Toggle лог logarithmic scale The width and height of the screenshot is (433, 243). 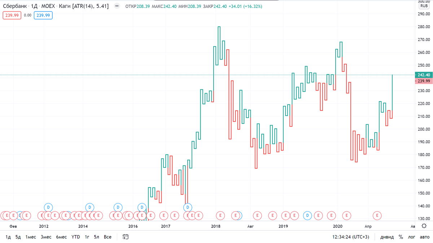(x=411, y=237)
